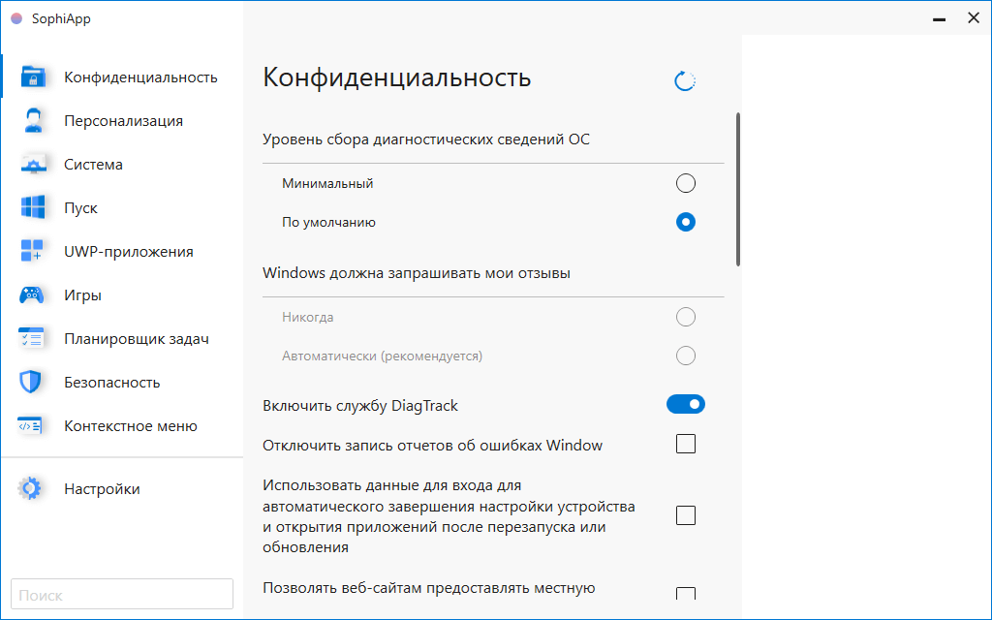Open the Настройки gear icon
This screenshot has width=992, height=620.
pyautogui.click(x=32, y=488)
